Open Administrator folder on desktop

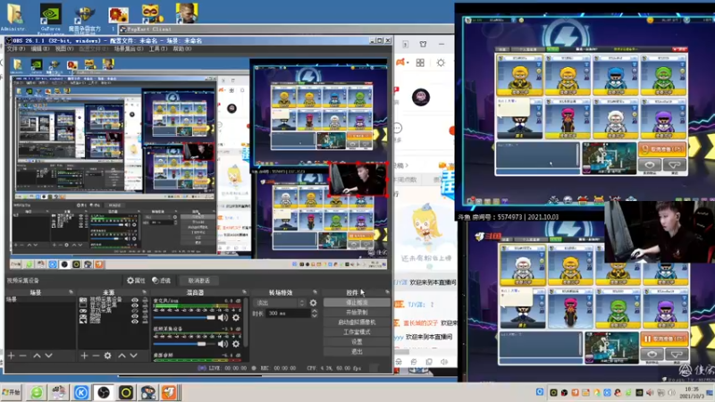[x=14, y=17]
